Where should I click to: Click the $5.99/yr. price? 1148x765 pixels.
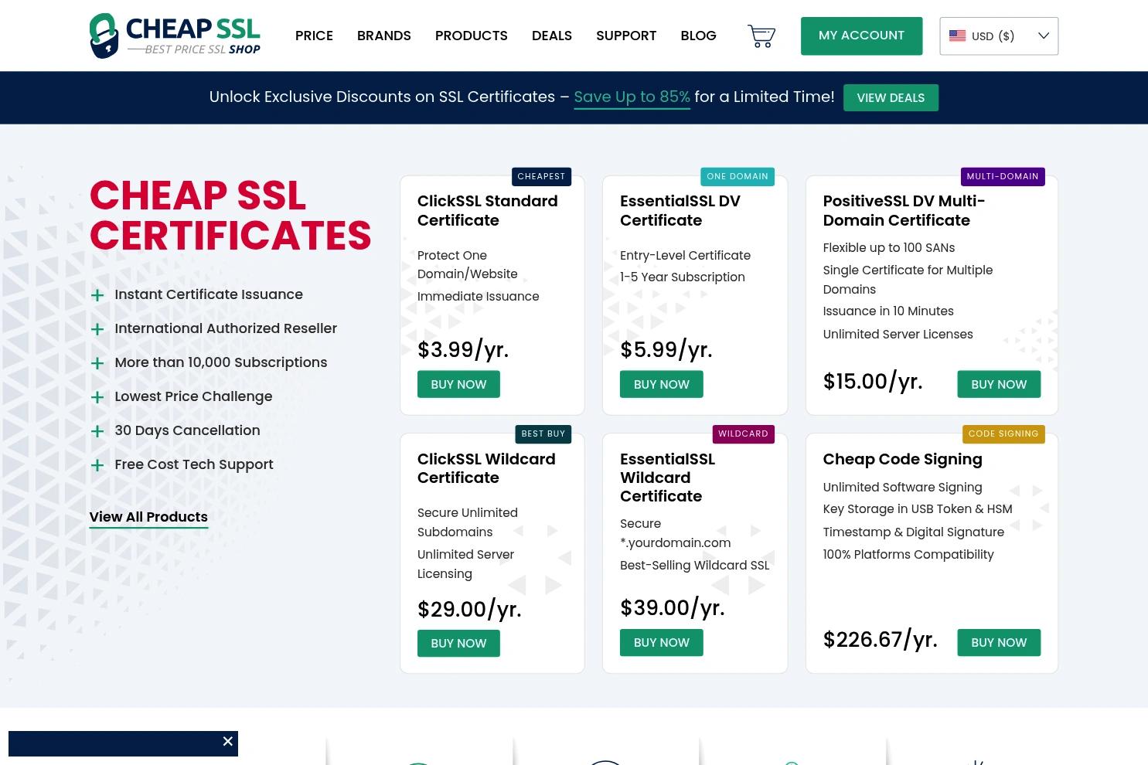point(666,350)
